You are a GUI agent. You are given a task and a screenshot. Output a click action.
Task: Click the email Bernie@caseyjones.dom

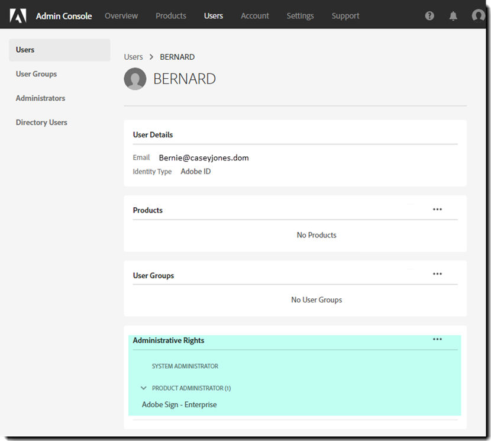[204, 157]
